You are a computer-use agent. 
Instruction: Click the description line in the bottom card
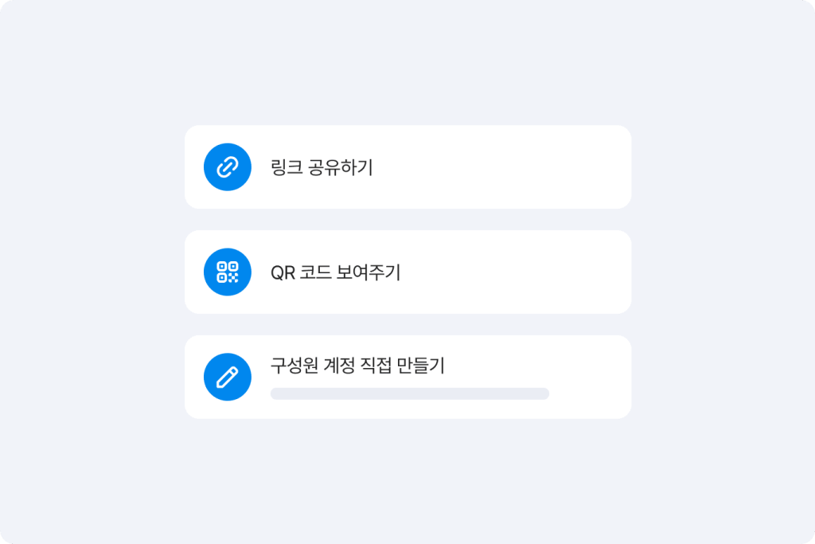[x=410, y=393]
